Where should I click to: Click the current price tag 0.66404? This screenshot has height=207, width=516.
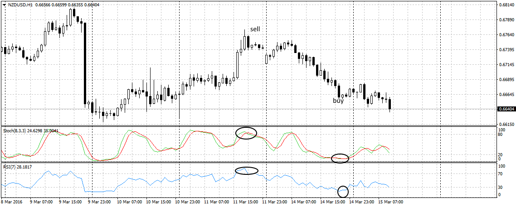click(x=506, y=109)
